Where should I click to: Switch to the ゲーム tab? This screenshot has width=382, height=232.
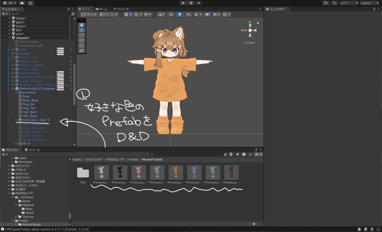point(101,9)
